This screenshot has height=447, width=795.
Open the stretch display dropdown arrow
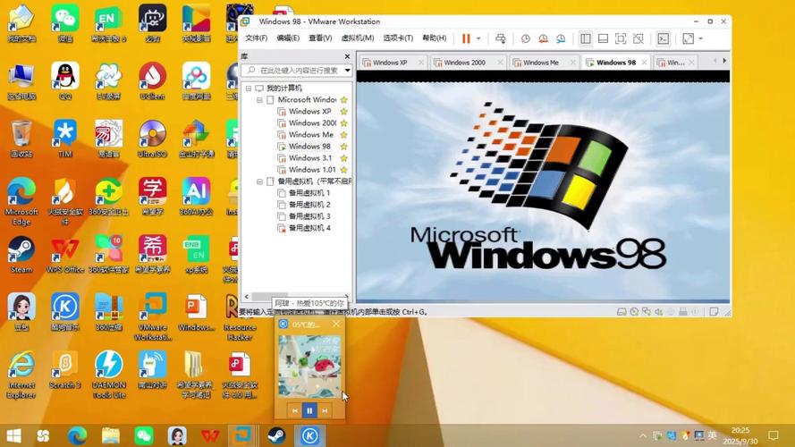(701, 38)
